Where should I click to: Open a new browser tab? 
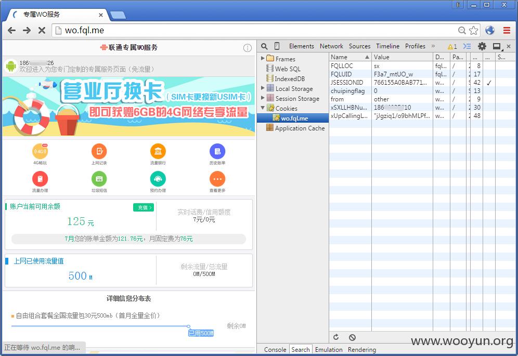(x=118, y=15)
